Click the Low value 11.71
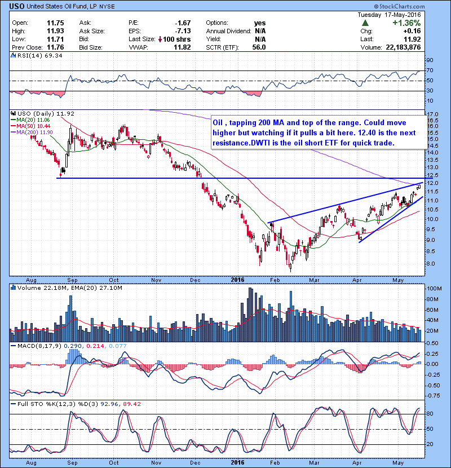The height and width of the screenshot is (468, 451). [55, 39]
